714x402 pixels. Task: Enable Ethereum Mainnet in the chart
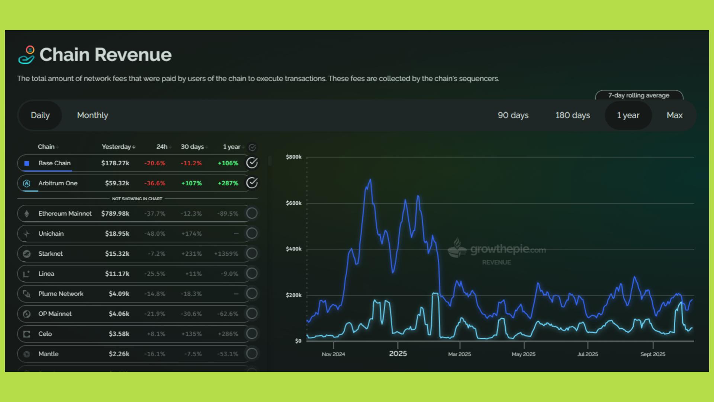click(x=252, y=214)
